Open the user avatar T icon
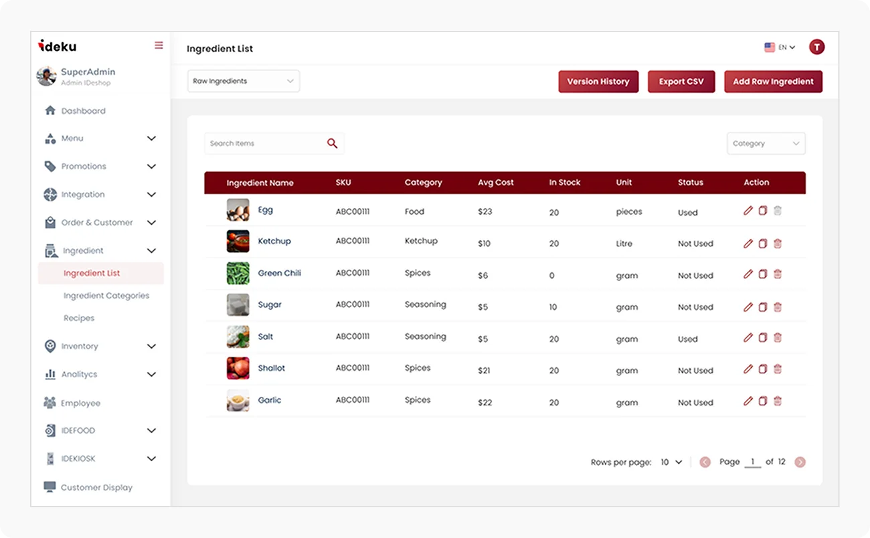 [x=816, y=47]
